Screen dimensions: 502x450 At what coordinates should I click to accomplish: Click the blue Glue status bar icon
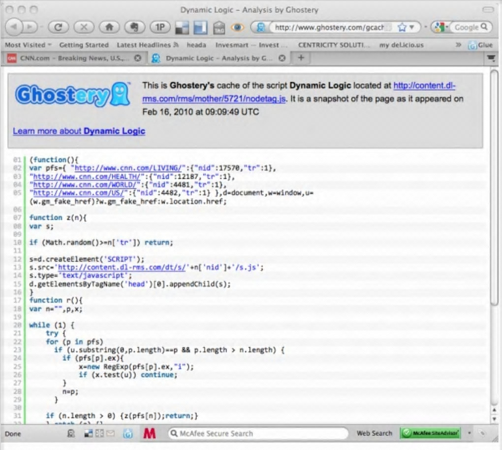tap(128, 434)
